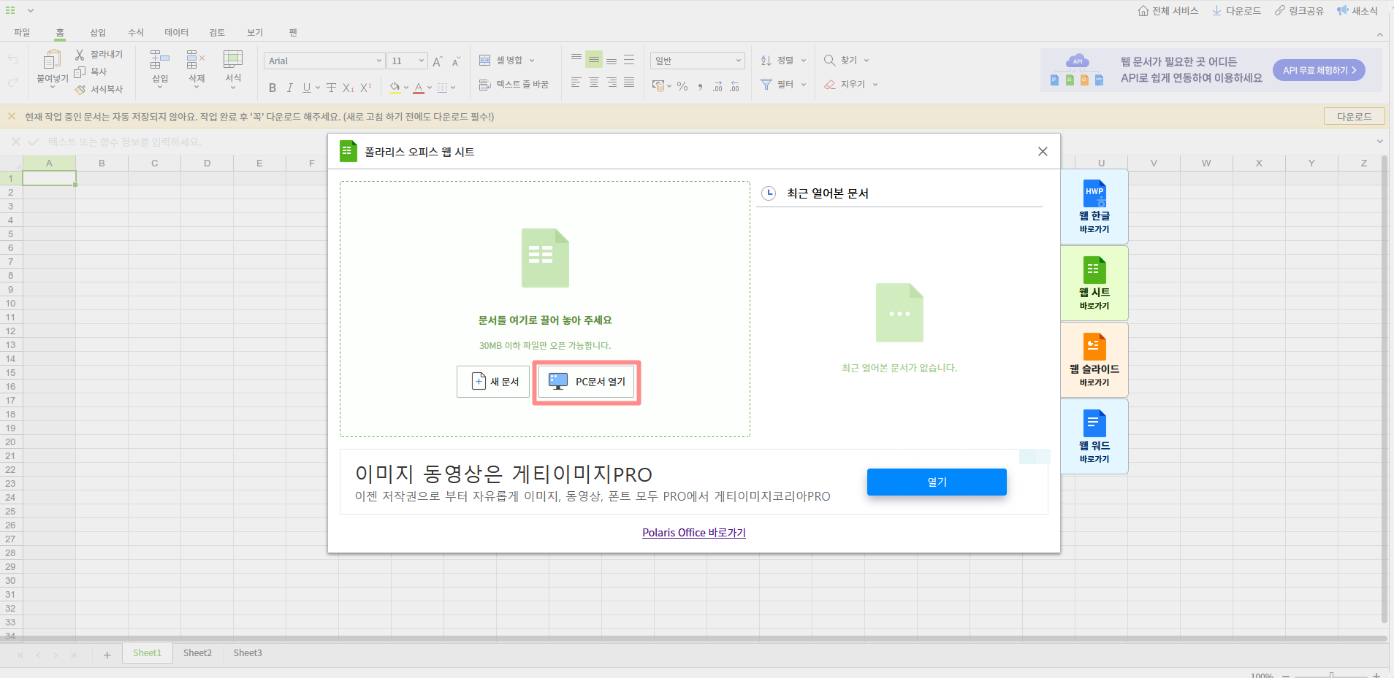Toggle Underline formatting
The height and width of the screenshot is (678, 1394).
point(307,88)
